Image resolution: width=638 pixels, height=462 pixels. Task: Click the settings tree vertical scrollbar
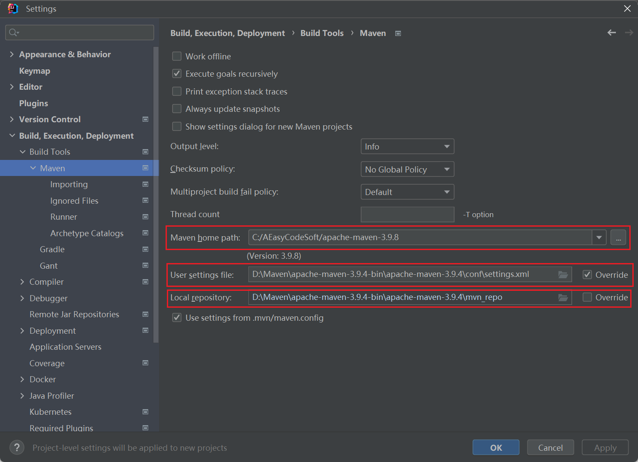156,195
